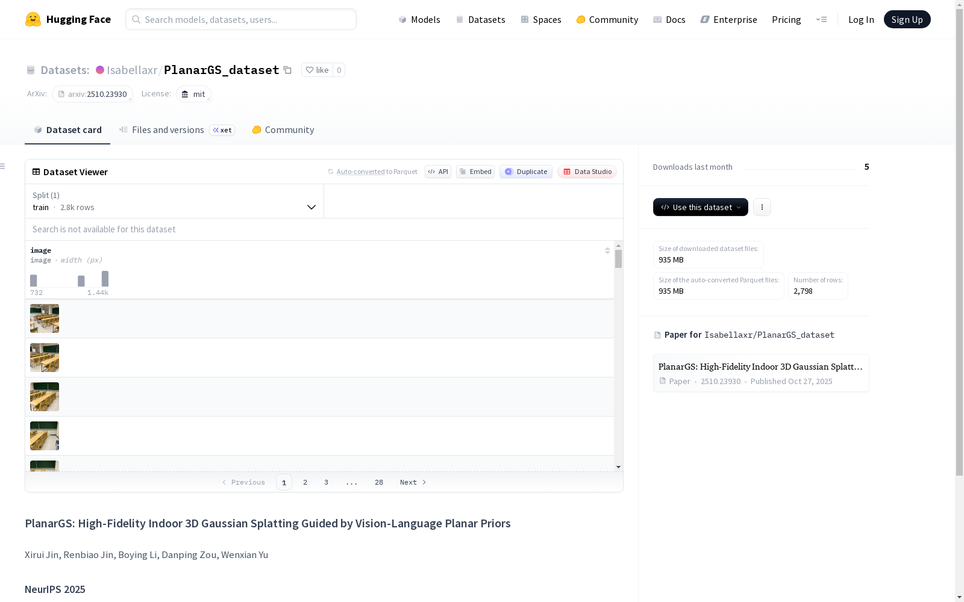964x602 pixels.
Task: Focus the search models, datasets, users field
Action: [241, 19]
